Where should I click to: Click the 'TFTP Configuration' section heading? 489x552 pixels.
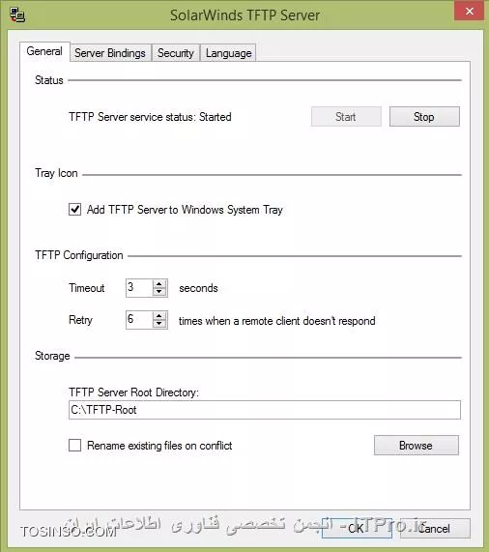pyautogui.click(x=79, y=255)
